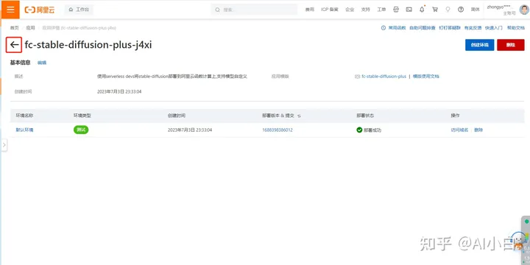This screenshot has width=530, height=265.
Task: Open the 工单 top menu
Action: [381, 10]
